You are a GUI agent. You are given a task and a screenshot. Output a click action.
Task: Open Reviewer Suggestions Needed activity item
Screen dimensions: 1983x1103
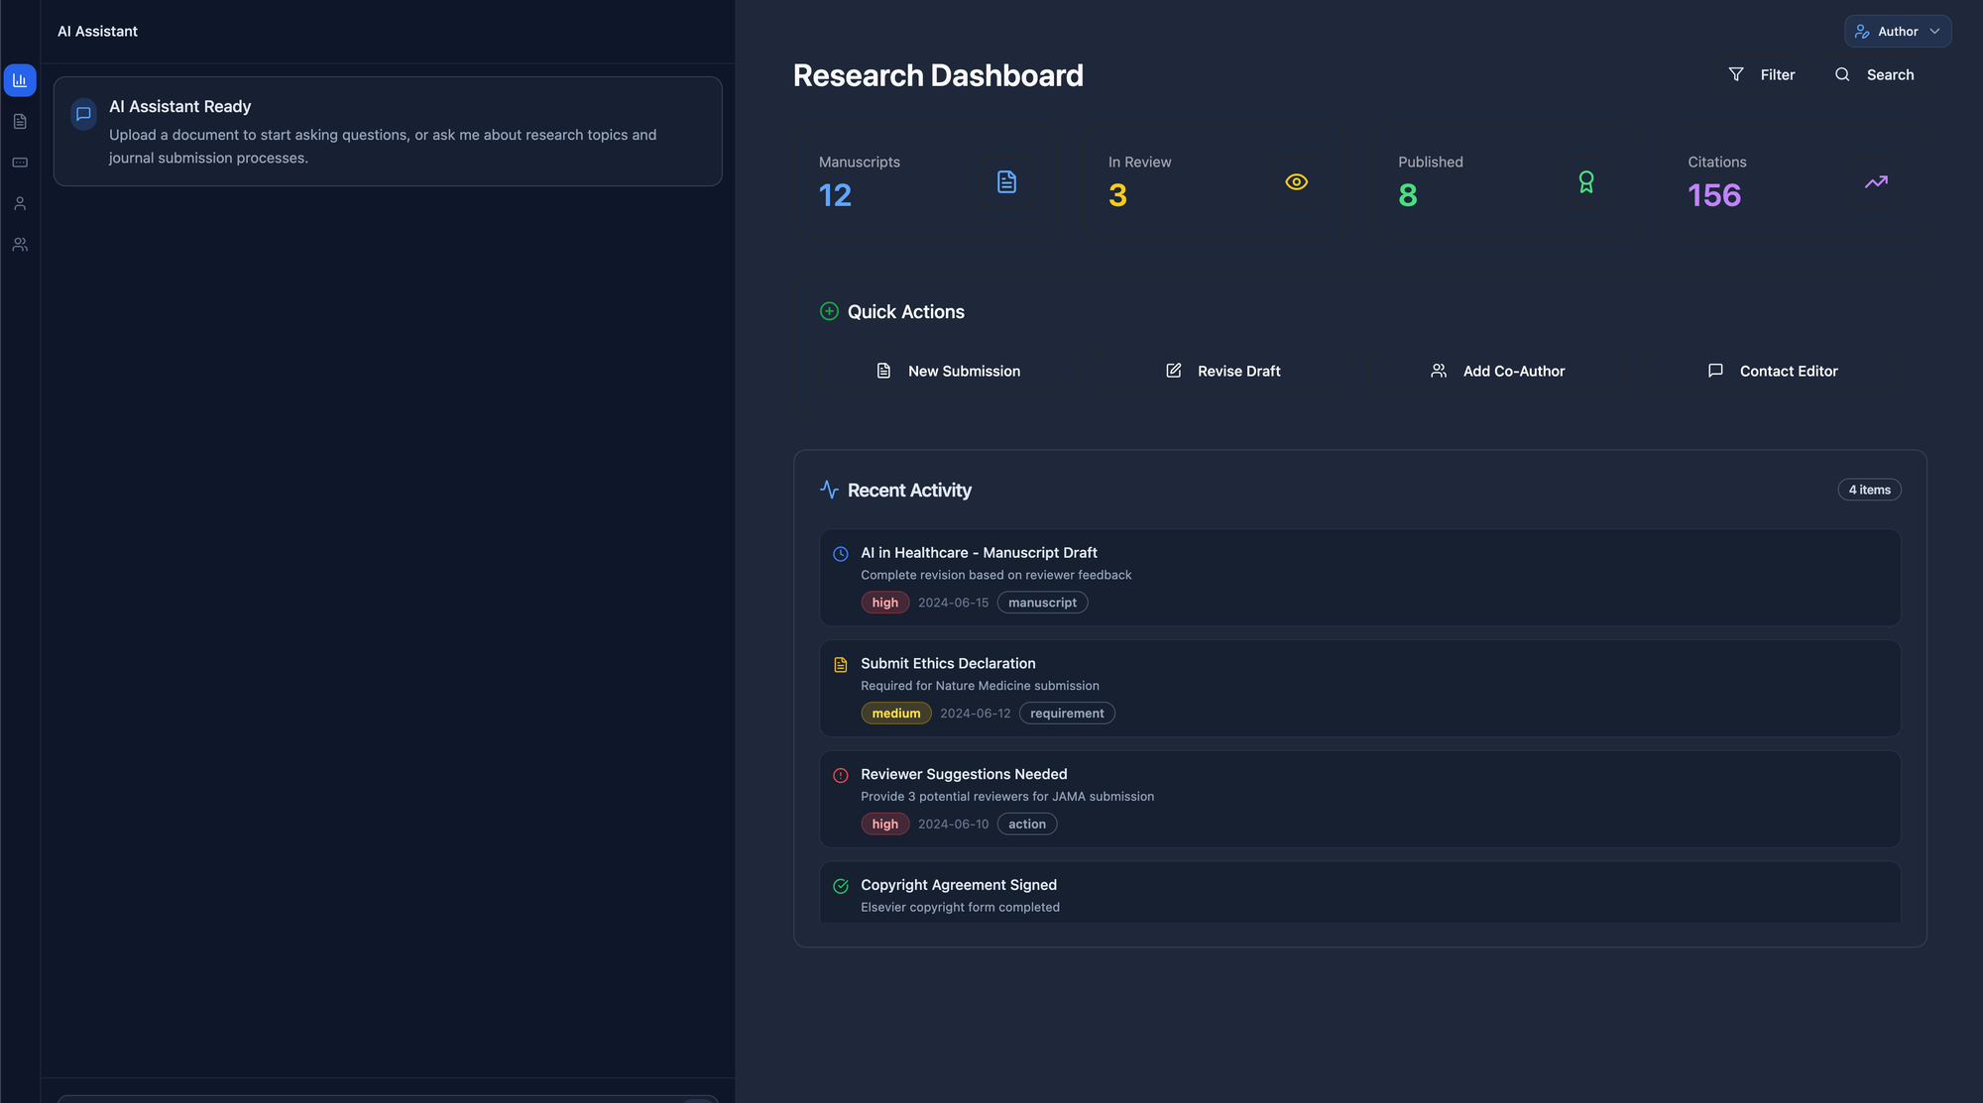(1359, 799)
